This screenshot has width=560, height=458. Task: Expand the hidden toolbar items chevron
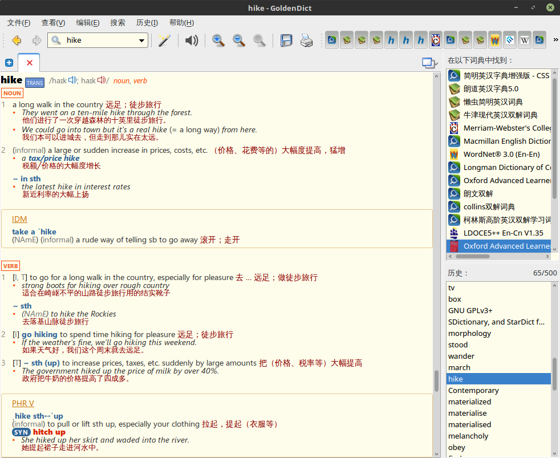pyautogui.click(x=555, y=40)
